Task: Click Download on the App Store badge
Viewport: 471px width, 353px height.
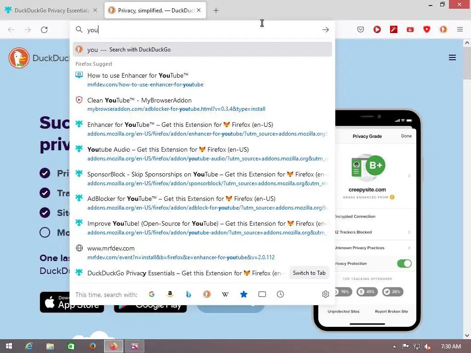Action: [72, 302]
